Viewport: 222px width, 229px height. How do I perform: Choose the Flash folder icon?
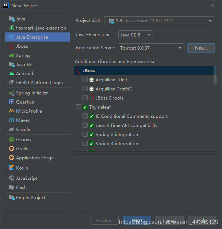pyautogui.click(x=12, y=187)
